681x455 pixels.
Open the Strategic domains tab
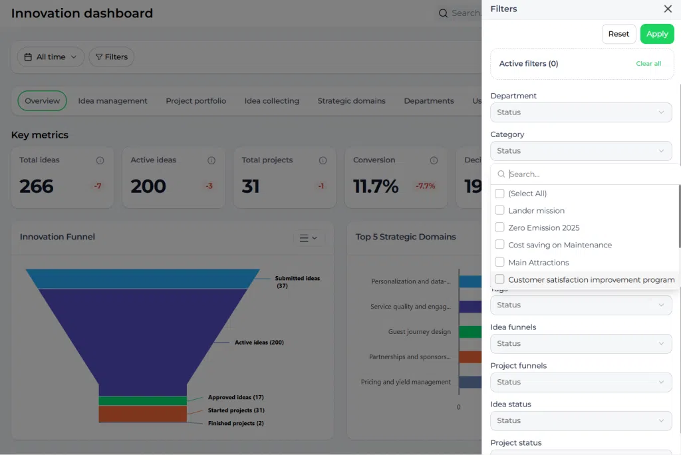(x=351, y=101)
